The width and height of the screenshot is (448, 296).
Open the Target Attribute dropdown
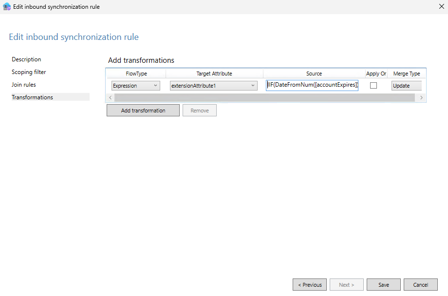[x=213, y=85]
